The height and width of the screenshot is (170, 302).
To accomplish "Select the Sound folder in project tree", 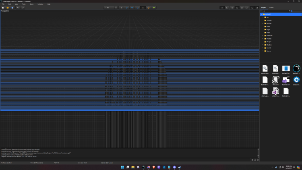I will click(269, 48).
